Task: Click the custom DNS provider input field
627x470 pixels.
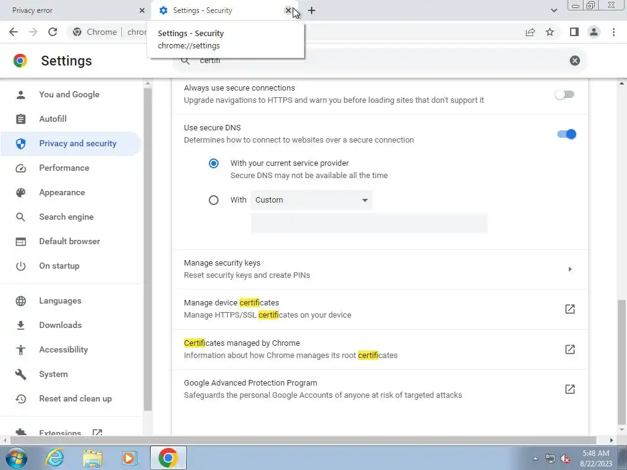Action: [x=369, y=223]
